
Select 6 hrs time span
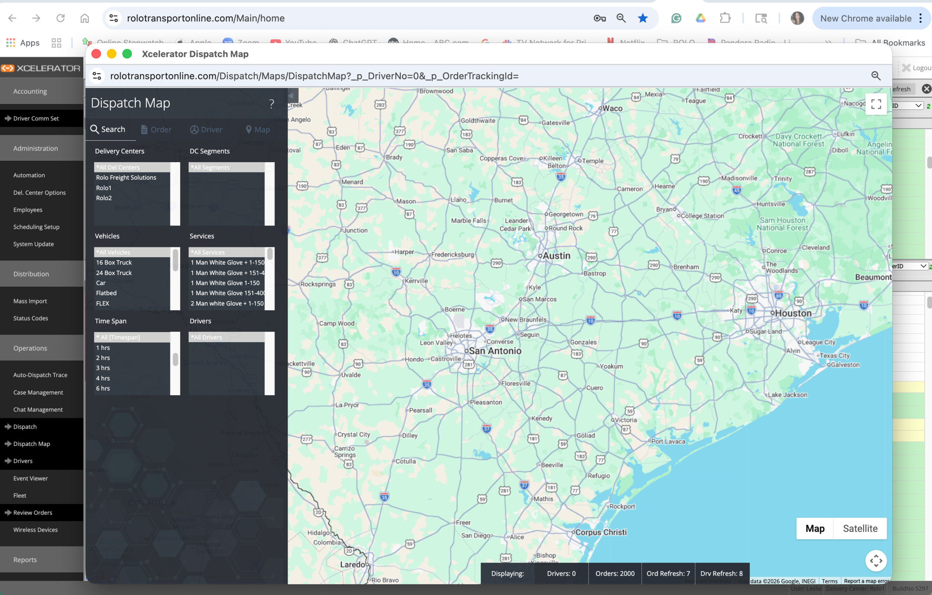pyautogui.click(x=132, y=388)
